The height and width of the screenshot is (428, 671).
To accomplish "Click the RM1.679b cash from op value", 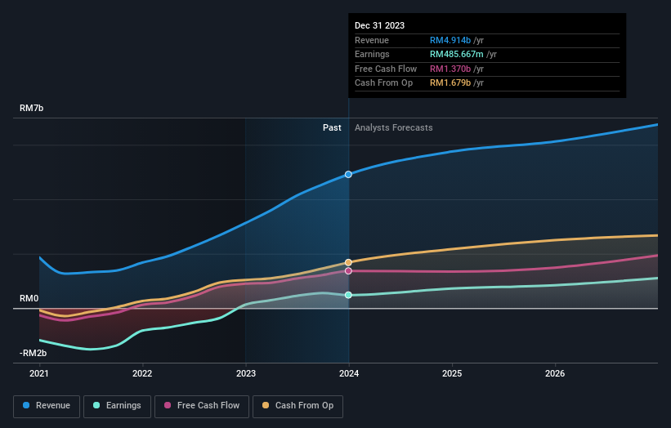I will pyautogui.click(x=450, y=83).
